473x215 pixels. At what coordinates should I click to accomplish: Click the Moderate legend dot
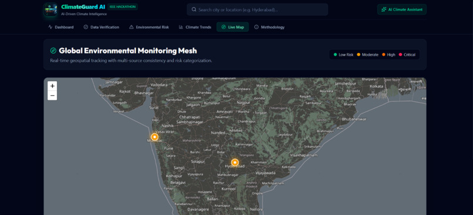(x=359, y=55)
